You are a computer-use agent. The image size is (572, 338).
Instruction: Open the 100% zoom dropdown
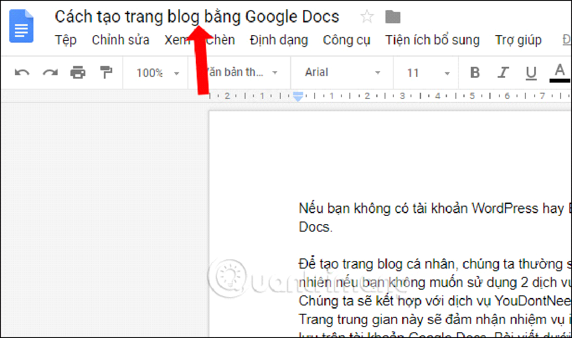pos(158,73)
